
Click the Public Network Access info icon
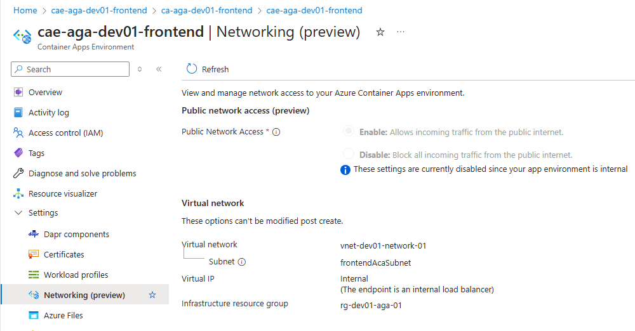[x=276, y=132]
